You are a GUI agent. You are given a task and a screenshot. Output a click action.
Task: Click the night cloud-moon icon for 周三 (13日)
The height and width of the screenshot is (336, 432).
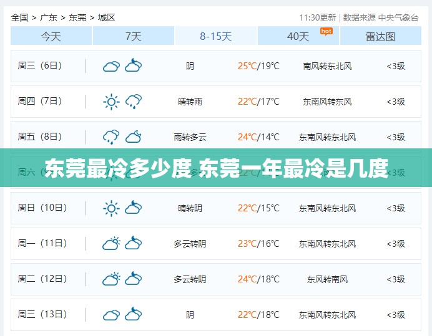134,314
